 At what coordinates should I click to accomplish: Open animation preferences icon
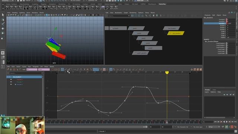pos(235,127)
